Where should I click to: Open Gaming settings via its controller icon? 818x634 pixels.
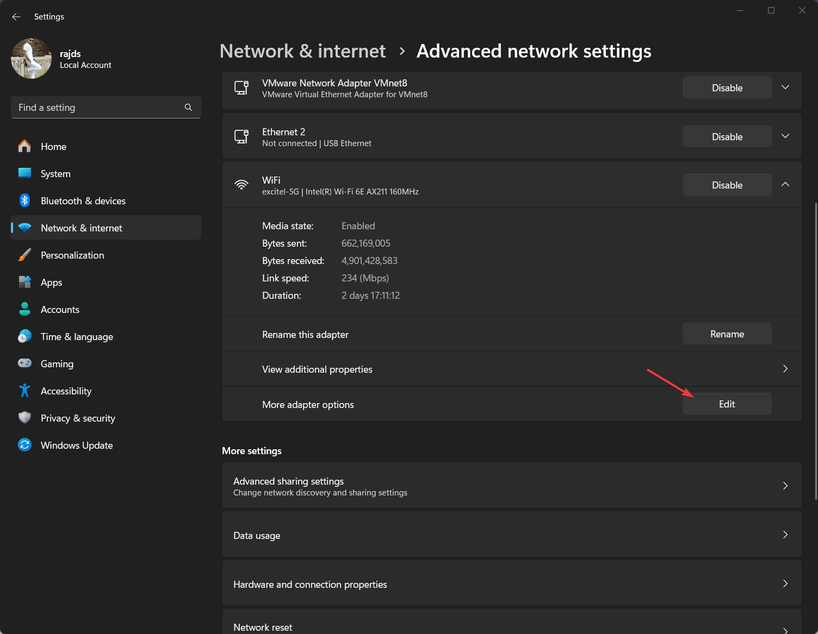point(24,363)
